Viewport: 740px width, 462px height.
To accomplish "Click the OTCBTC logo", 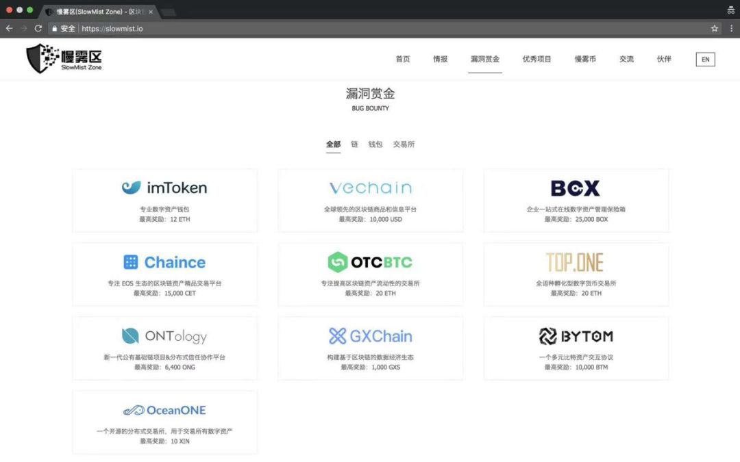I will pos(371,262).
